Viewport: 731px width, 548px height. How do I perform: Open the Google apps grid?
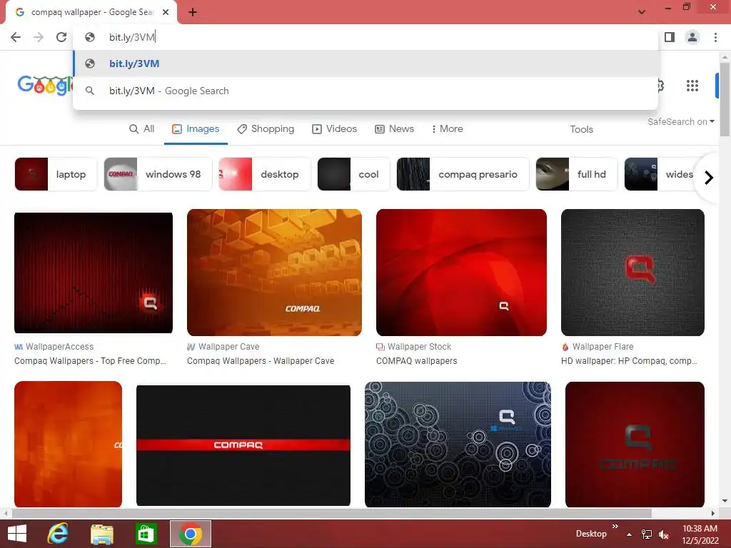[x=692, y=86]
